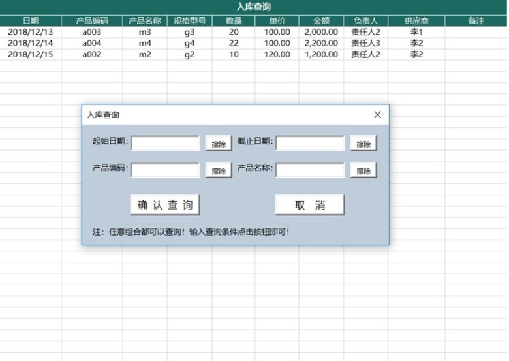Select cell with date 2018/12/14

(31, 43)
